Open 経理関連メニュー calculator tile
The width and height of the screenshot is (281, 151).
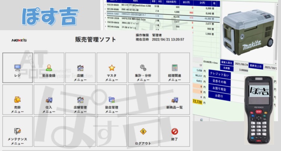tap(174, 68)
